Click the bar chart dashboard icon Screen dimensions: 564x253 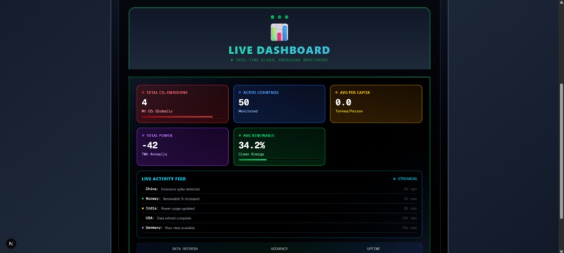coord(279,32)
